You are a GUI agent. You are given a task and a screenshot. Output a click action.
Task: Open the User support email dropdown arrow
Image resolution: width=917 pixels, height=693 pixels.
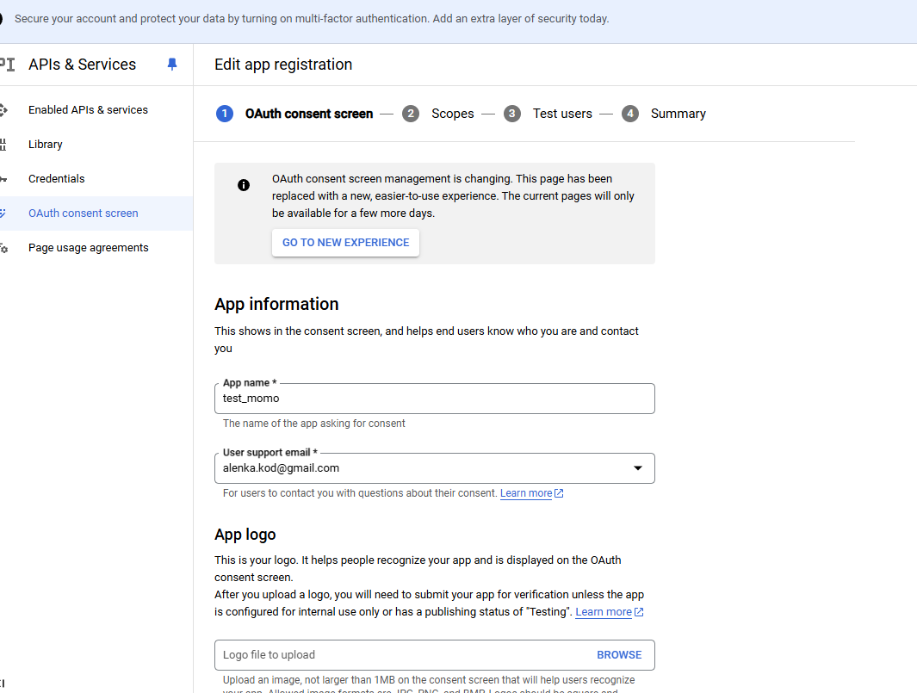click(x=638, y=468)
